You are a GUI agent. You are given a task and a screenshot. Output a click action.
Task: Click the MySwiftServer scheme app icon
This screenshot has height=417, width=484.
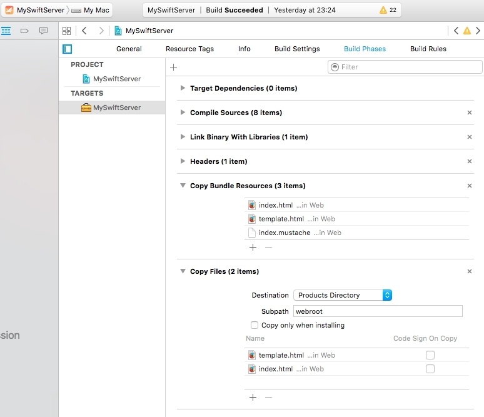pyautogui.click(x=9, y=10)
